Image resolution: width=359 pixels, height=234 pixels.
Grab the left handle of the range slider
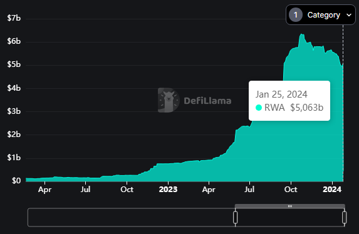[x=235, y=217]
